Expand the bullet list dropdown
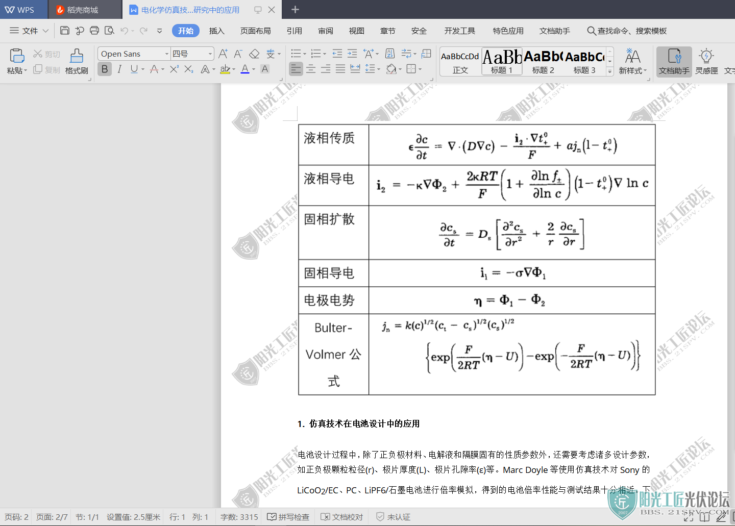 click(305, 54)
